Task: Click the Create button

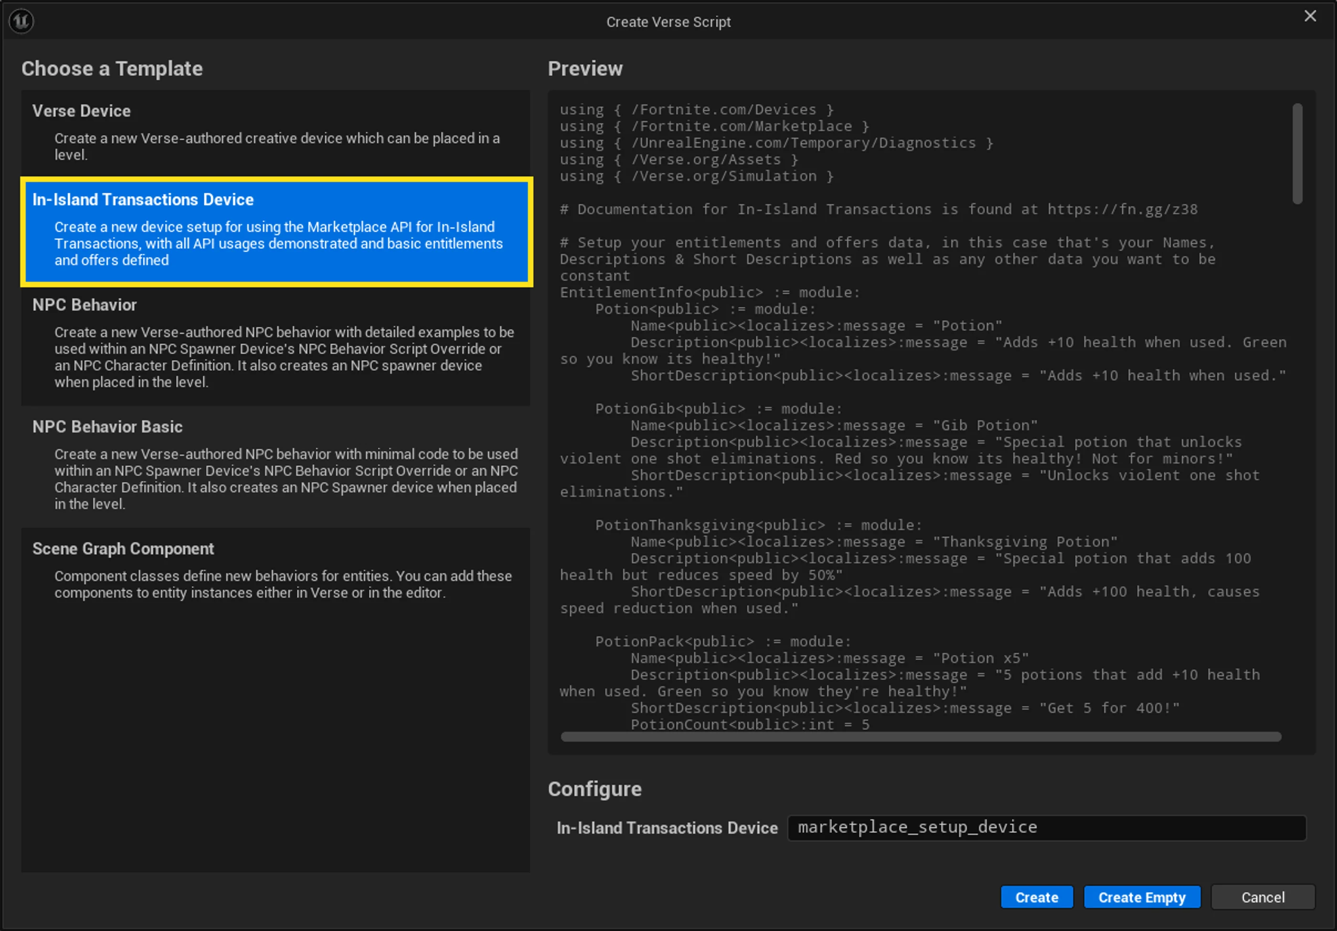Action: click(x=1037, y=897)
